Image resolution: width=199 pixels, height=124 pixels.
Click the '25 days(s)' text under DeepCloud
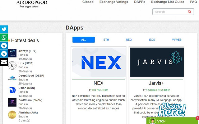click(x=25, y=84)
